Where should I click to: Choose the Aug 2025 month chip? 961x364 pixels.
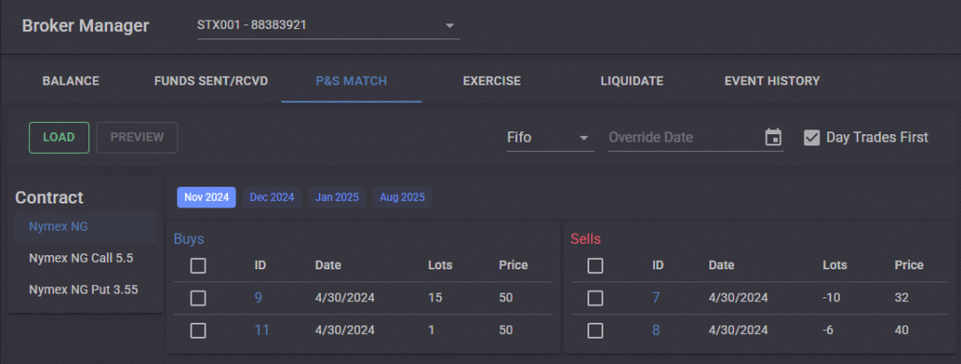coord(402,197)
